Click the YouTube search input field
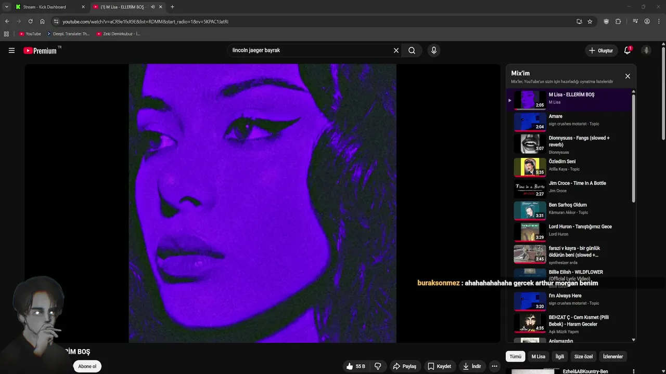The width and height of the screenshot is (666, 374). 310,50
